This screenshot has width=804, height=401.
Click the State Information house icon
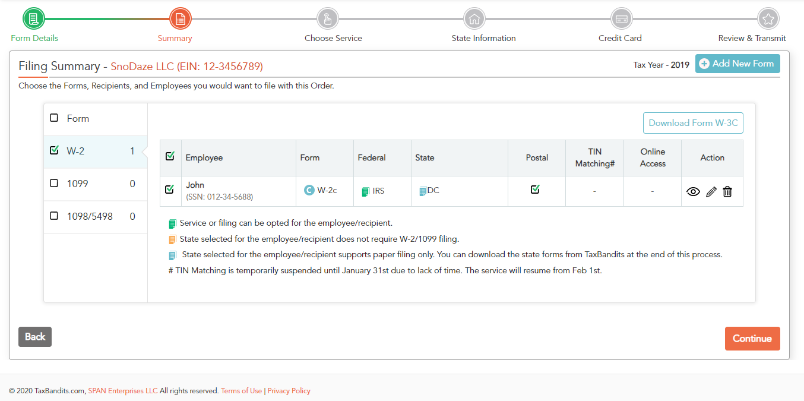[x=474, y=19]
